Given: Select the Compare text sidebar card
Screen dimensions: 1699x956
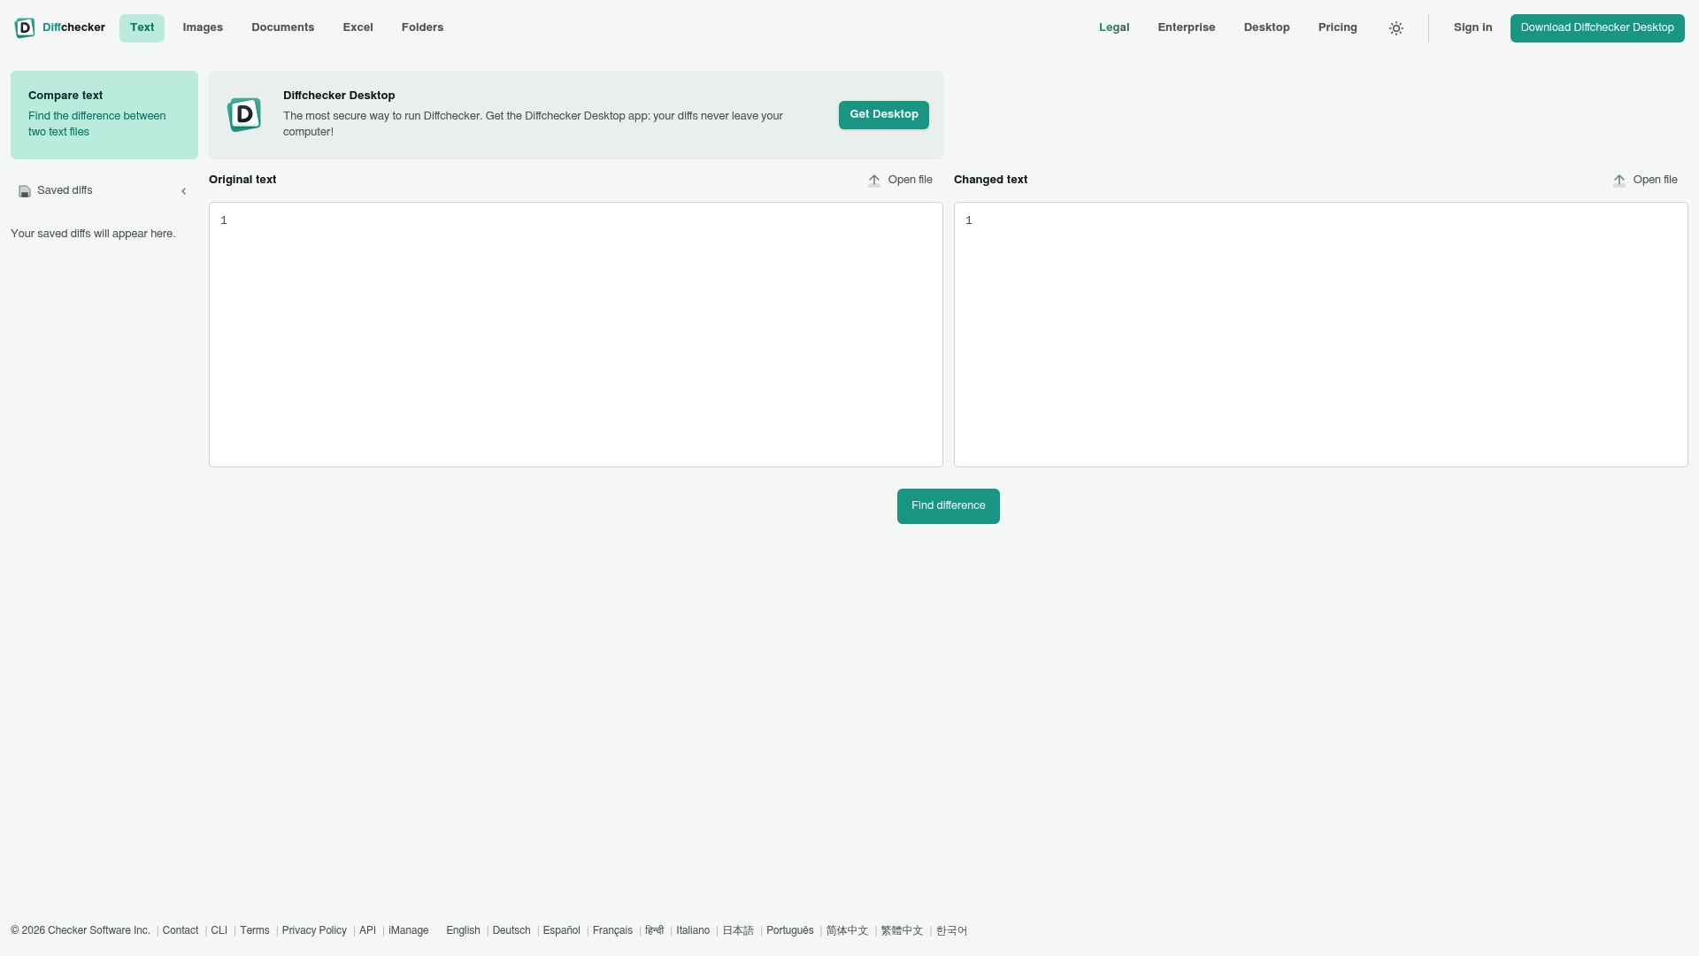Looking at the screenshot, I should (x=104, y=115).
